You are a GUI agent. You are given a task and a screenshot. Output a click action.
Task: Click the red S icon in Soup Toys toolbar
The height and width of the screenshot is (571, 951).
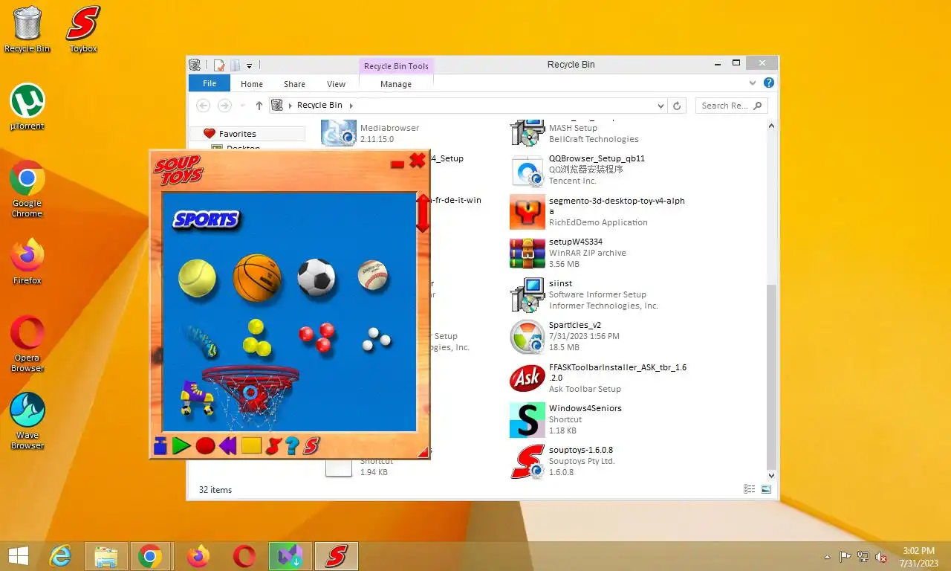click(x=311, y=446)
